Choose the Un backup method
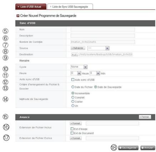The image size is (156, 152). pyautogui.click(x=73, y=106)
